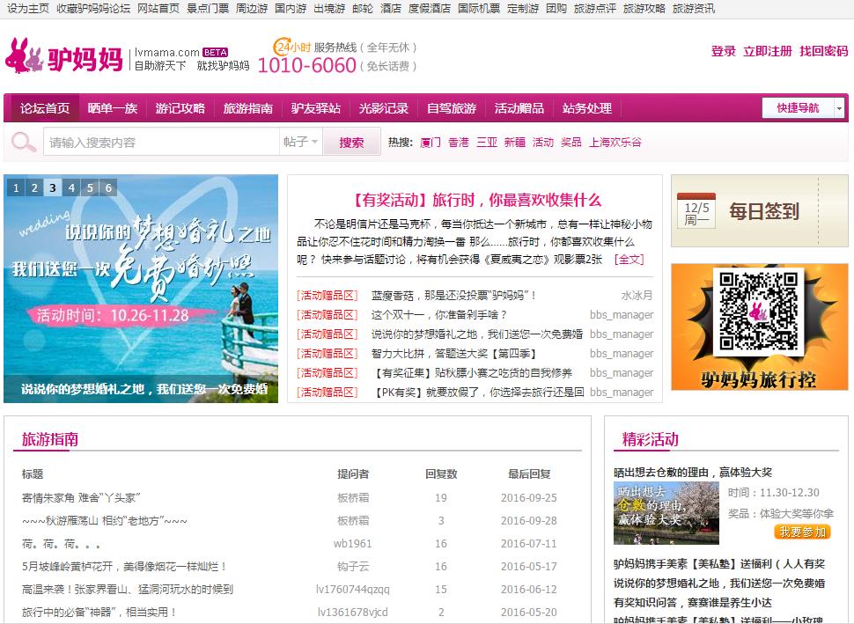This screenshot has width=854, height=624.
Task: Open the 游记攻略 tab
Action: [x=180, y=108]
